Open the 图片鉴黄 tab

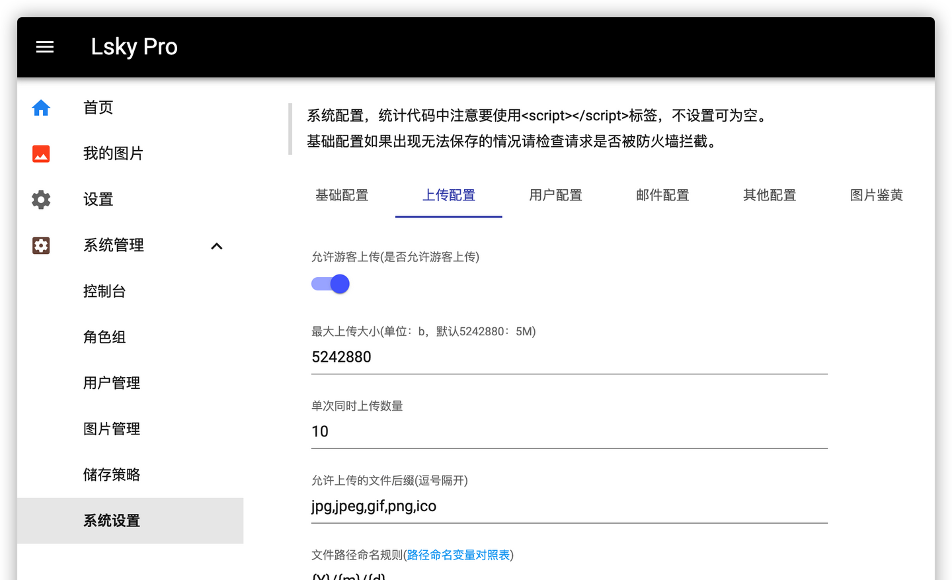click(876, 195)
